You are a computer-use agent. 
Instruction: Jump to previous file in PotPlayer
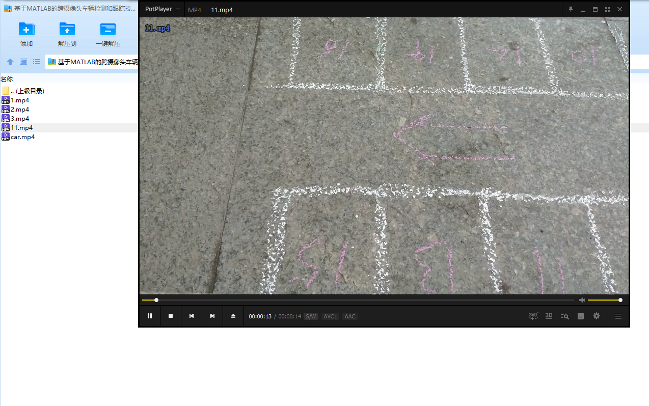[x=192, y=316]
